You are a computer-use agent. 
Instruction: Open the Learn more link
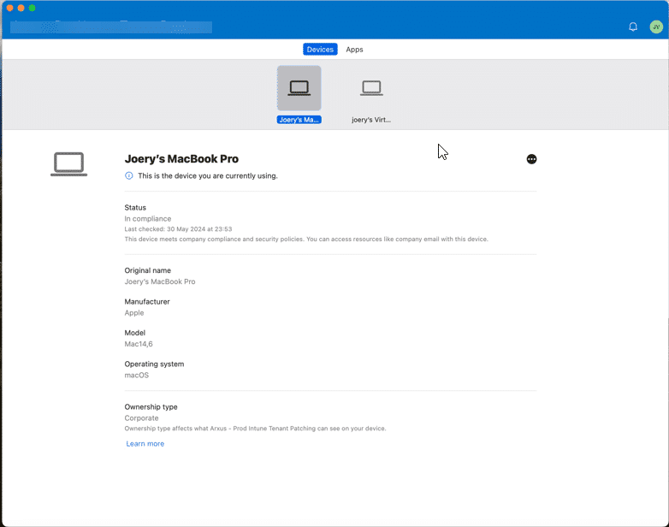pos(145,444)
